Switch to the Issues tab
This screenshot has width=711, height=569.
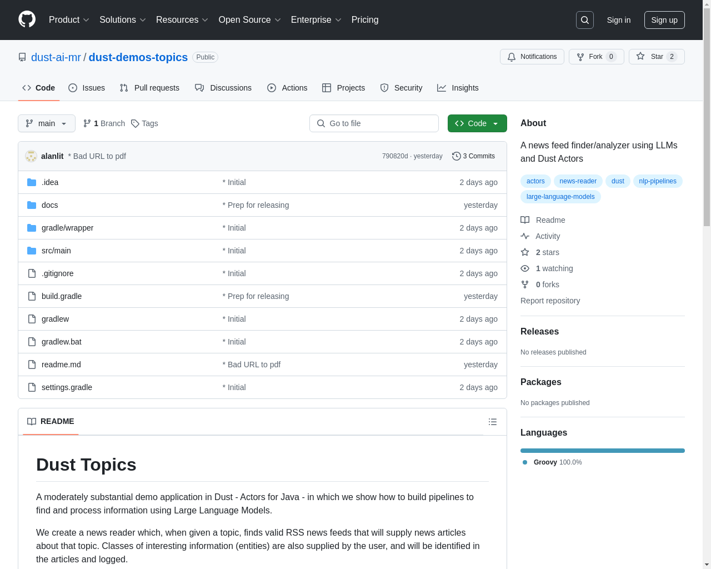click(87, 88)
